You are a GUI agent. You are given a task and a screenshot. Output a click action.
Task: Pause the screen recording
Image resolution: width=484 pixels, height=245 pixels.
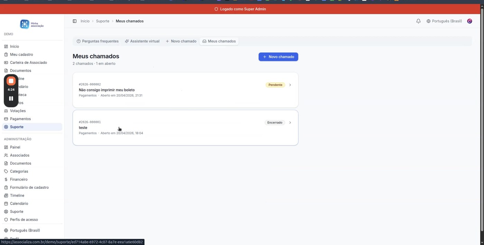pos(11,98)
